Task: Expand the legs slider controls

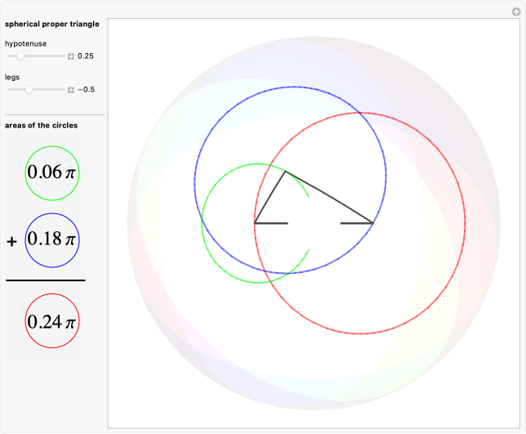Action: point(71,89)
